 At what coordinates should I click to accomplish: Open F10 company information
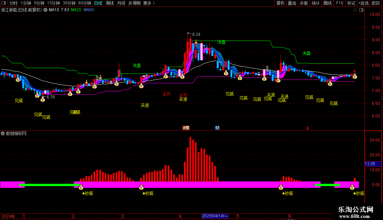point(340,3)
